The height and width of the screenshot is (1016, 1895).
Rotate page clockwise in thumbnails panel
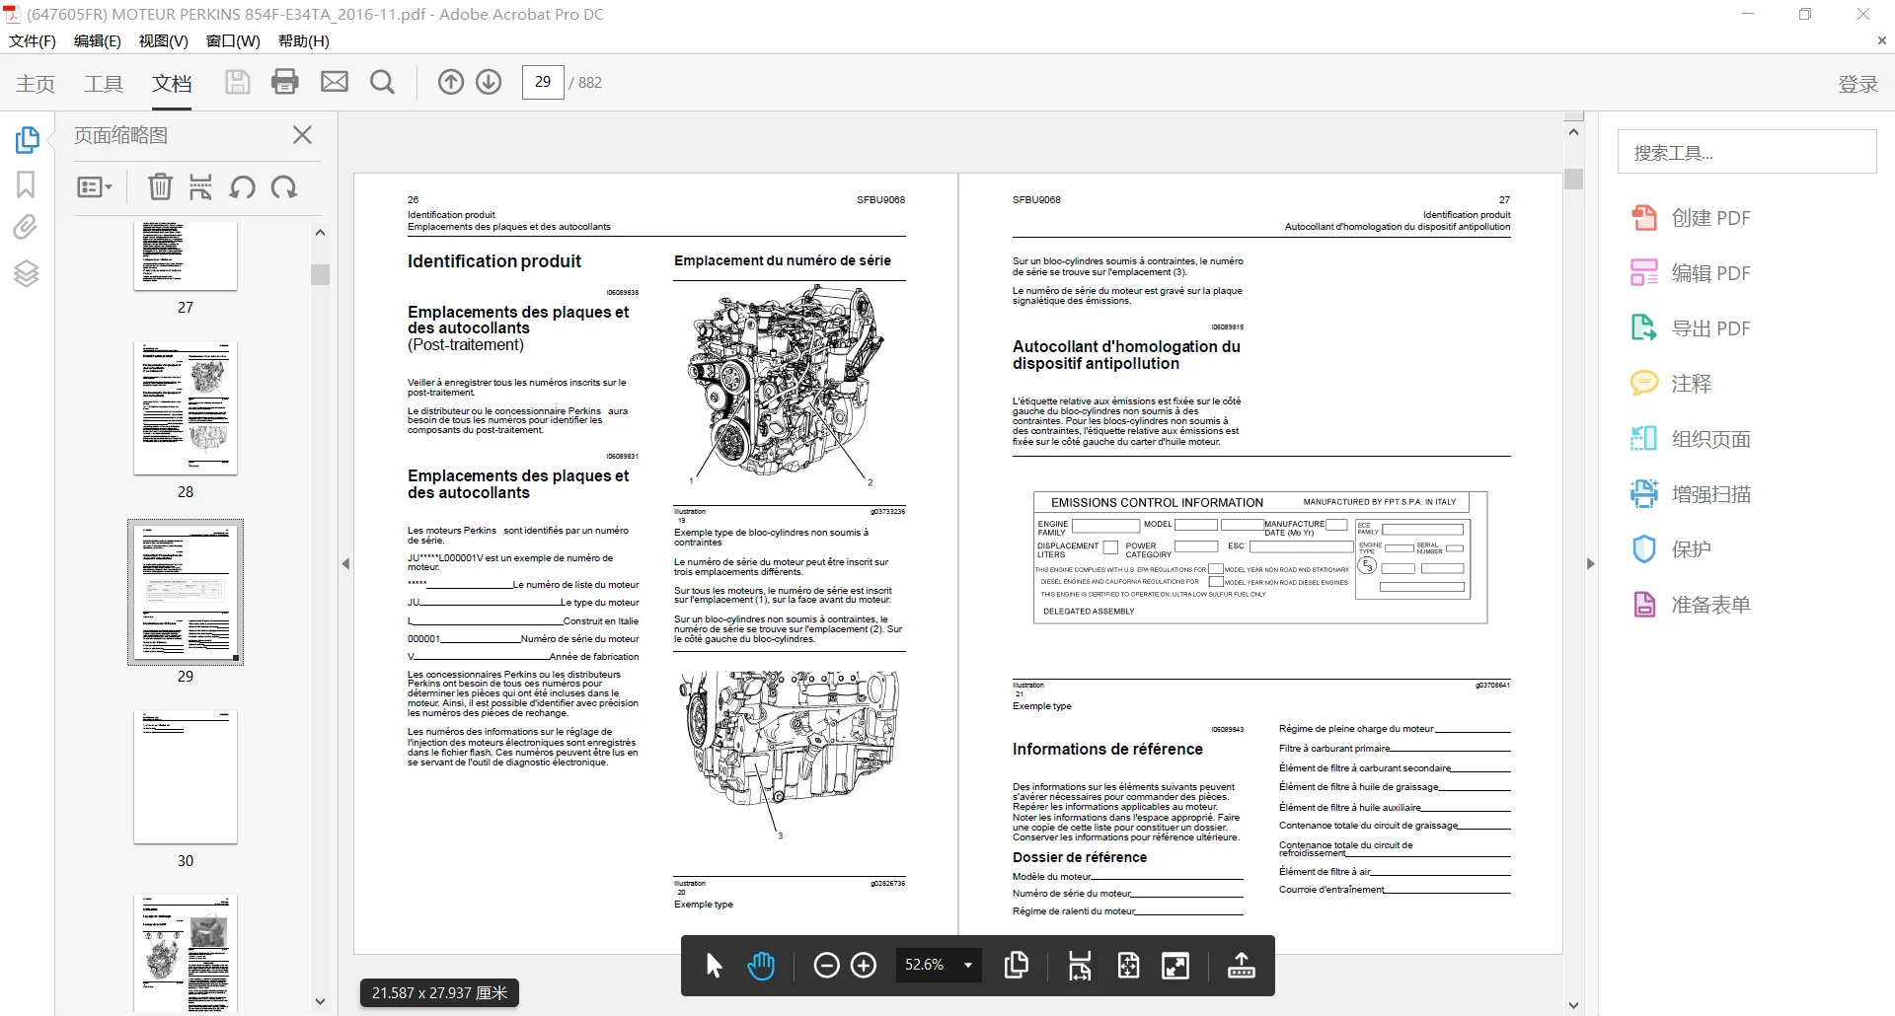284,186
